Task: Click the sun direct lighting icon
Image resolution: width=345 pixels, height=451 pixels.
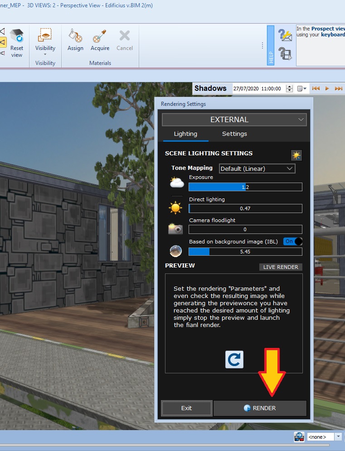Action: coord(175,208)
